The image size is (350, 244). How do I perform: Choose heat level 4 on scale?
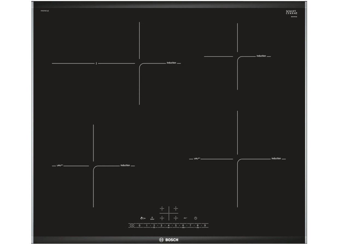(x=168, y=225)
